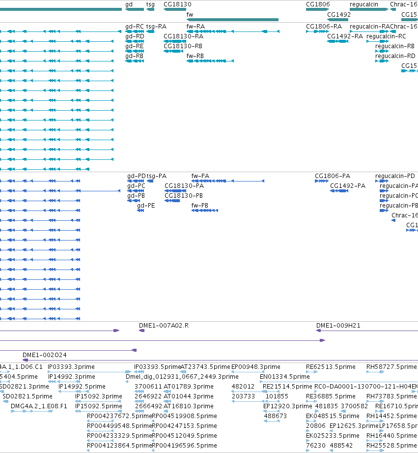Click the RH73783.5prime EST label
This screenshot has width=418, height=453.
click(392, 396)
